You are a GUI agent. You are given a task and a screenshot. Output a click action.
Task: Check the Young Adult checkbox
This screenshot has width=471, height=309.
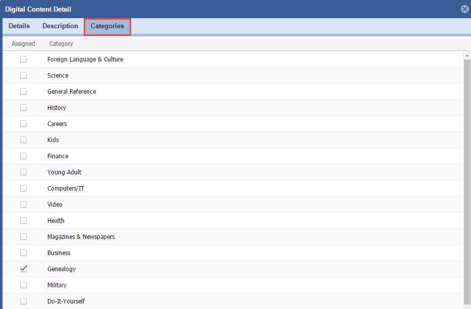23,172
